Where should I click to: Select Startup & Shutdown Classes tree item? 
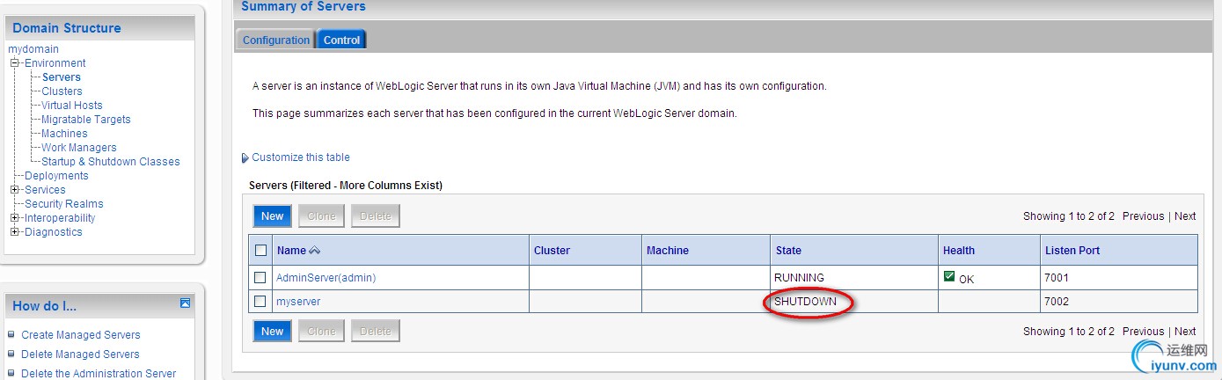coord(111,162)
